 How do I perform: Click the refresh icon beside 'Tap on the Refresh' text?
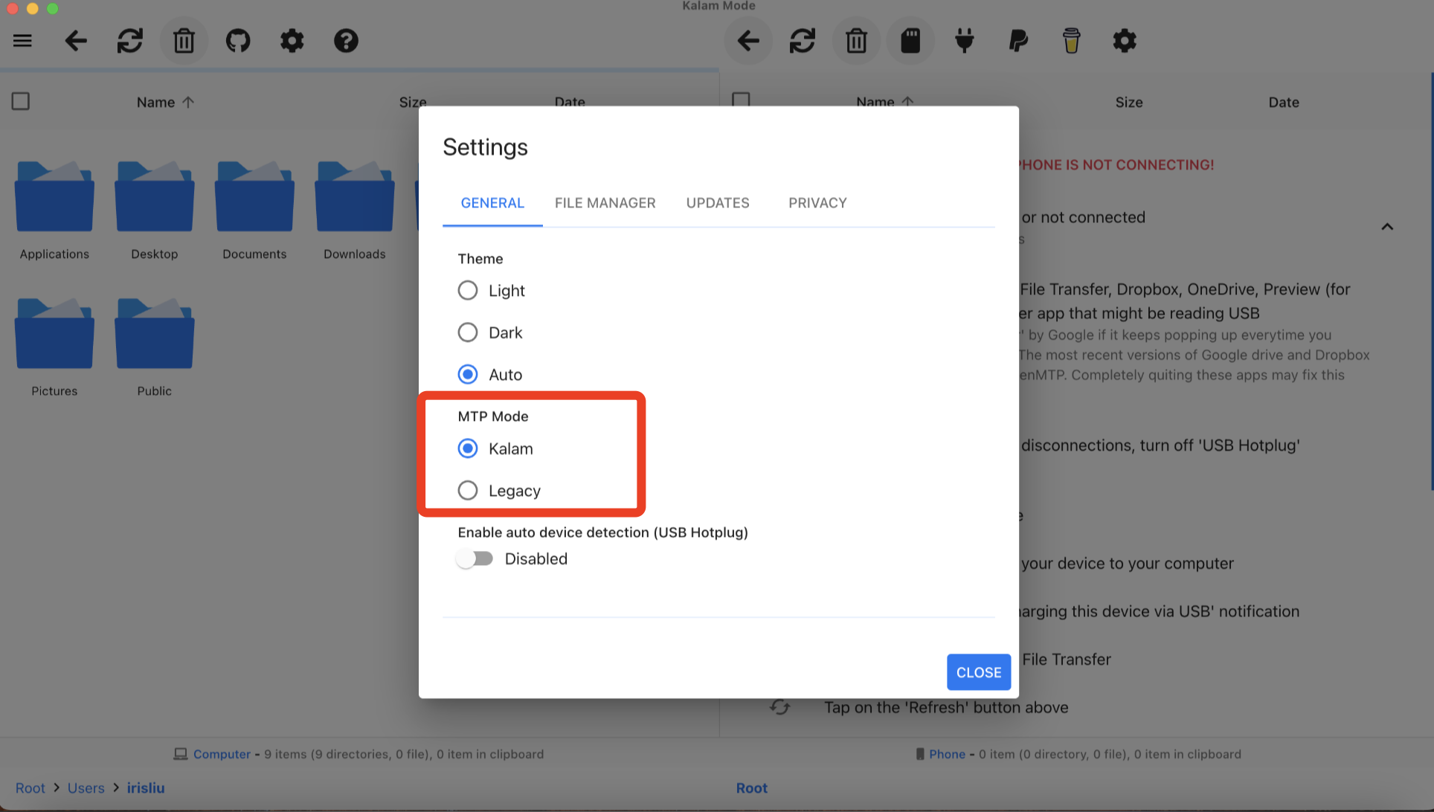(x=779, y=707)
